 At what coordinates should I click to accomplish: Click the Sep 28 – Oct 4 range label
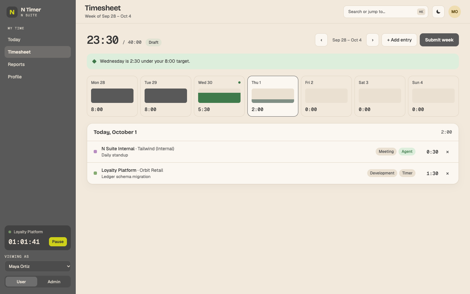(x=347, y=40)
